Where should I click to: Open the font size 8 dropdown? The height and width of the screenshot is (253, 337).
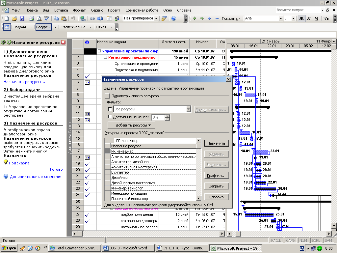[293, 18]
